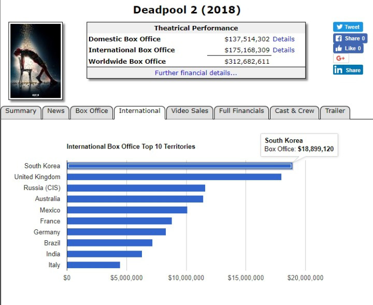373x305 pixels.
Task: Click the $175,168,309 international value
Action: (247, 50)
